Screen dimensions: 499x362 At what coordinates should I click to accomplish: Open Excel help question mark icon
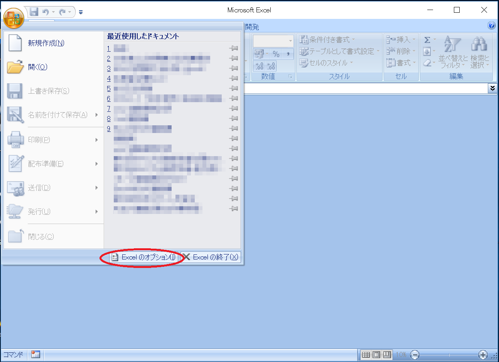(x=491, y=26)
